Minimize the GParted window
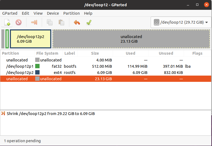The height and width of the screenshot is (146, 212). click(188, 5)
